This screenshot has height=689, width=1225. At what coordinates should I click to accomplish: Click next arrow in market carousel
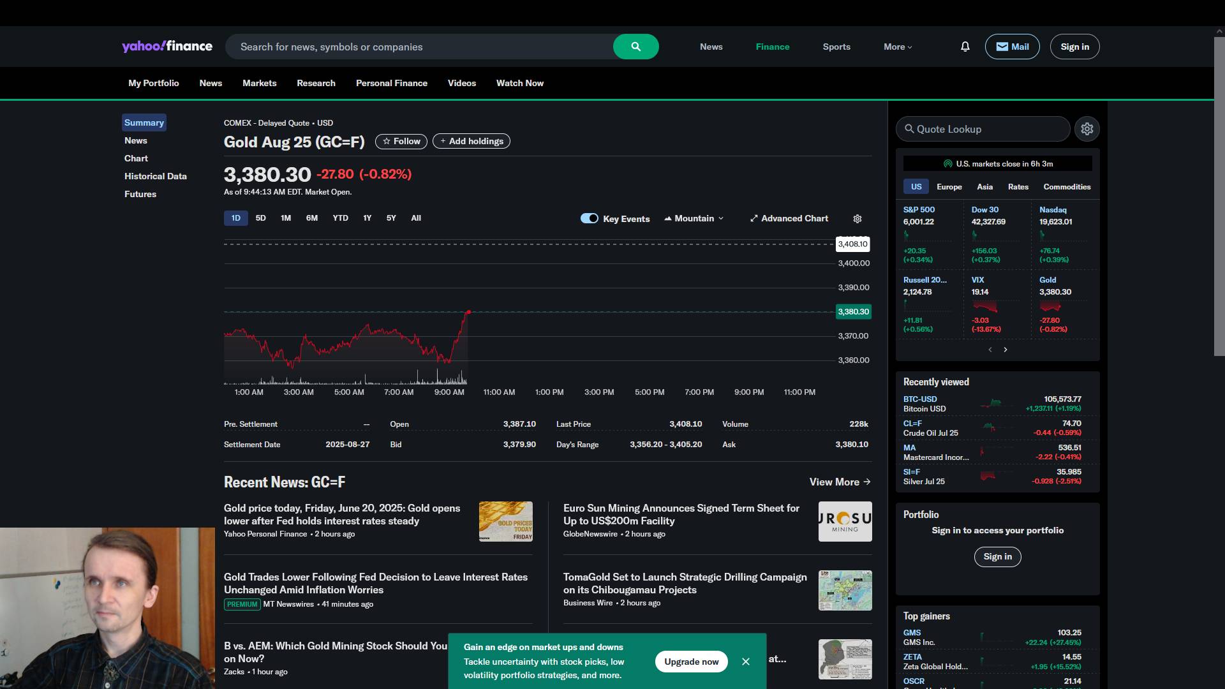[1006, 350]
